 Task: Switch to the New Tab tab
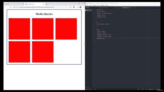tap(14, 4)
